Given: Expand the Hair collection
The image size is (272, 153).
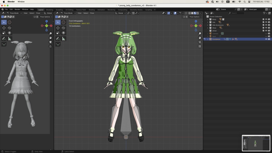Looking at the screenshot, I should [x=208, y=22].
